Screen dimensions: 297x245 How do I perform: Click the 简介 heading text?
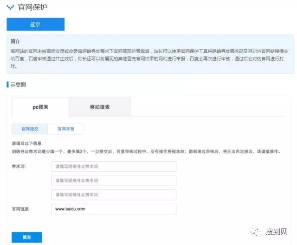pyautogui.click(x=15, y=41)
